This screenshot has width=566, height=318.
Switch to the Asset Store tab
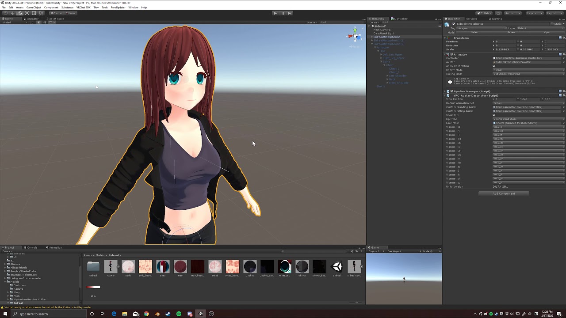55,19
